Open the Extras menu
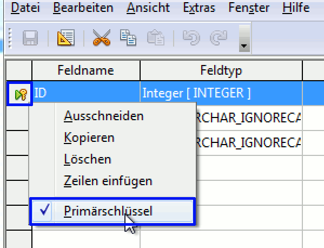This screenshot has height=248, width=324. (199, 8)
